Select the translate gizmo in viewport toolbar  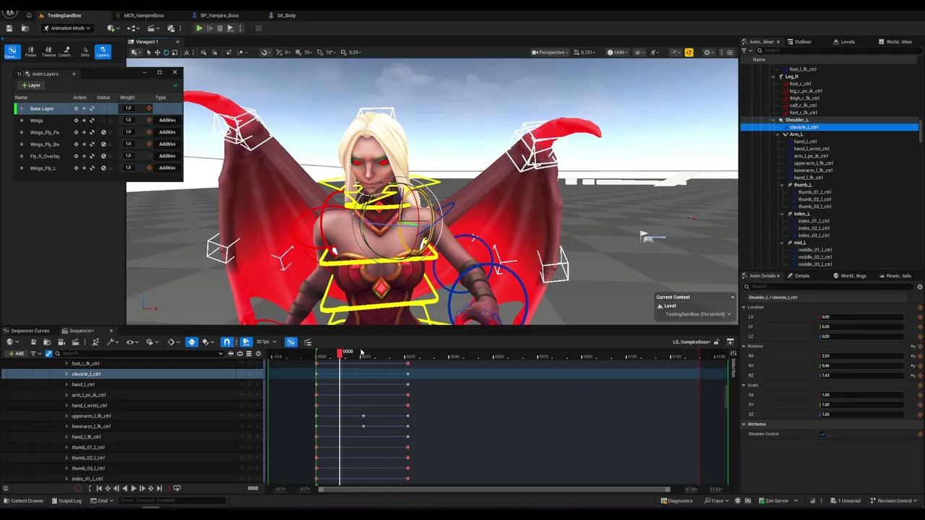[157, 52]
